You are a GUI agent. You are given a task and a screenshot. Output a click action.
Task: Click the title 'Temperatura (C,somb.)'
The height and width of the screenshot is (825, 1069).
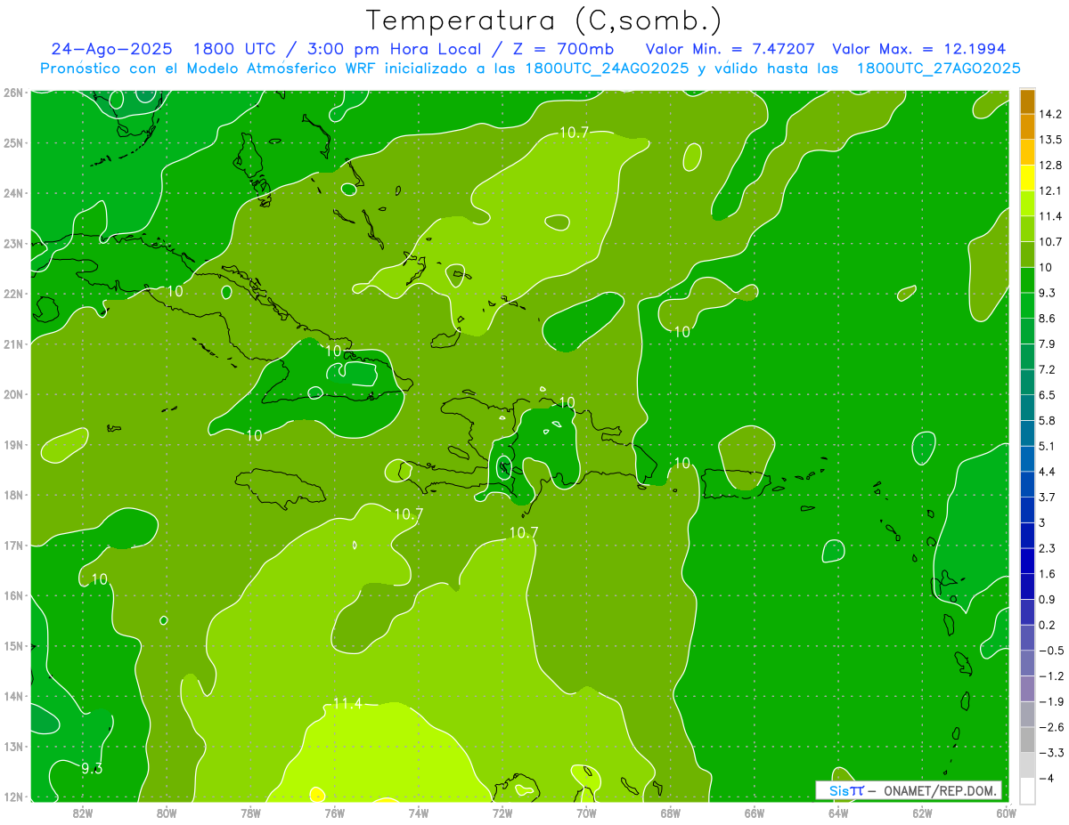(x=544, y=20)
